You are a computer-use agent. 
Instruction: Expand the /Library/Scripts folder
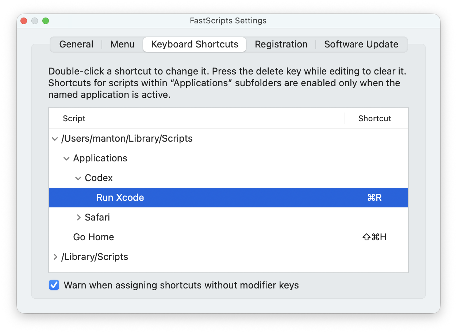[55, 257]
